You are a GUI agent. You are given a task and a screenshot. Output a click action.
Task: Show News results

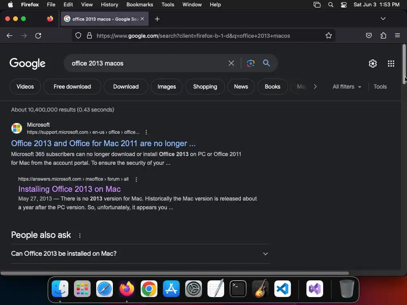tap(241, 87)
